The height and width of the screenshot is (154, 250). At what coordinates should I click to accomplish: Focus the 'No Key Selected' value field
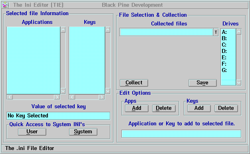pos(58,116)
